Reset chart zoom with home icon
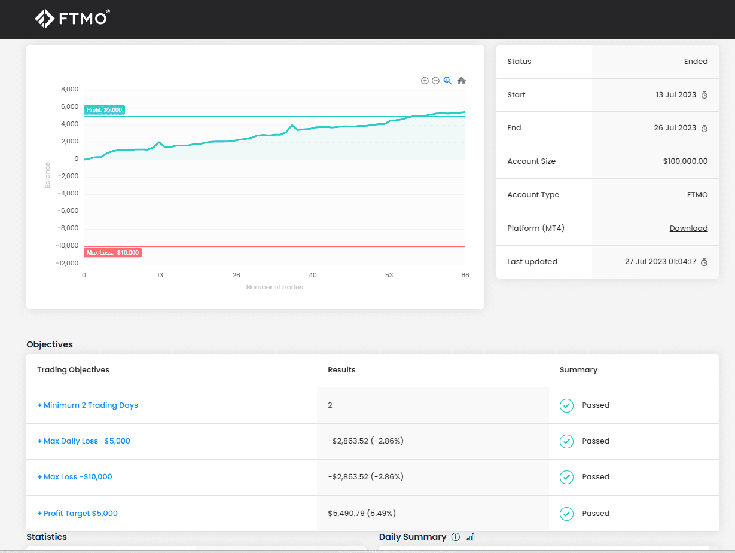 (461, 81)
